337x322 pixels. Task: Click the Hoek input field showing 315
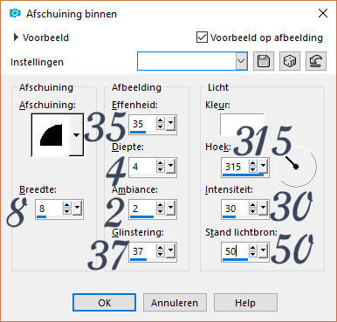(235, 167)
